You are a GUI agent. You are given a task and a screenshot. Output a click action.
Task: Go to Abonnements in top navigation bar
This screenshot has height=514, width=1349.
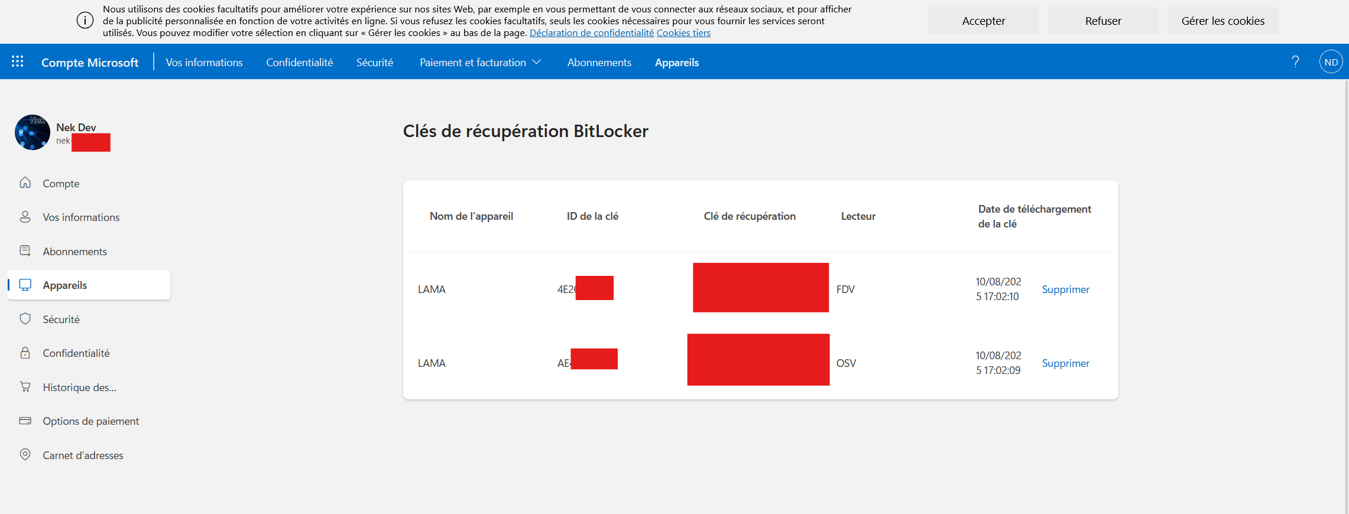599,62
